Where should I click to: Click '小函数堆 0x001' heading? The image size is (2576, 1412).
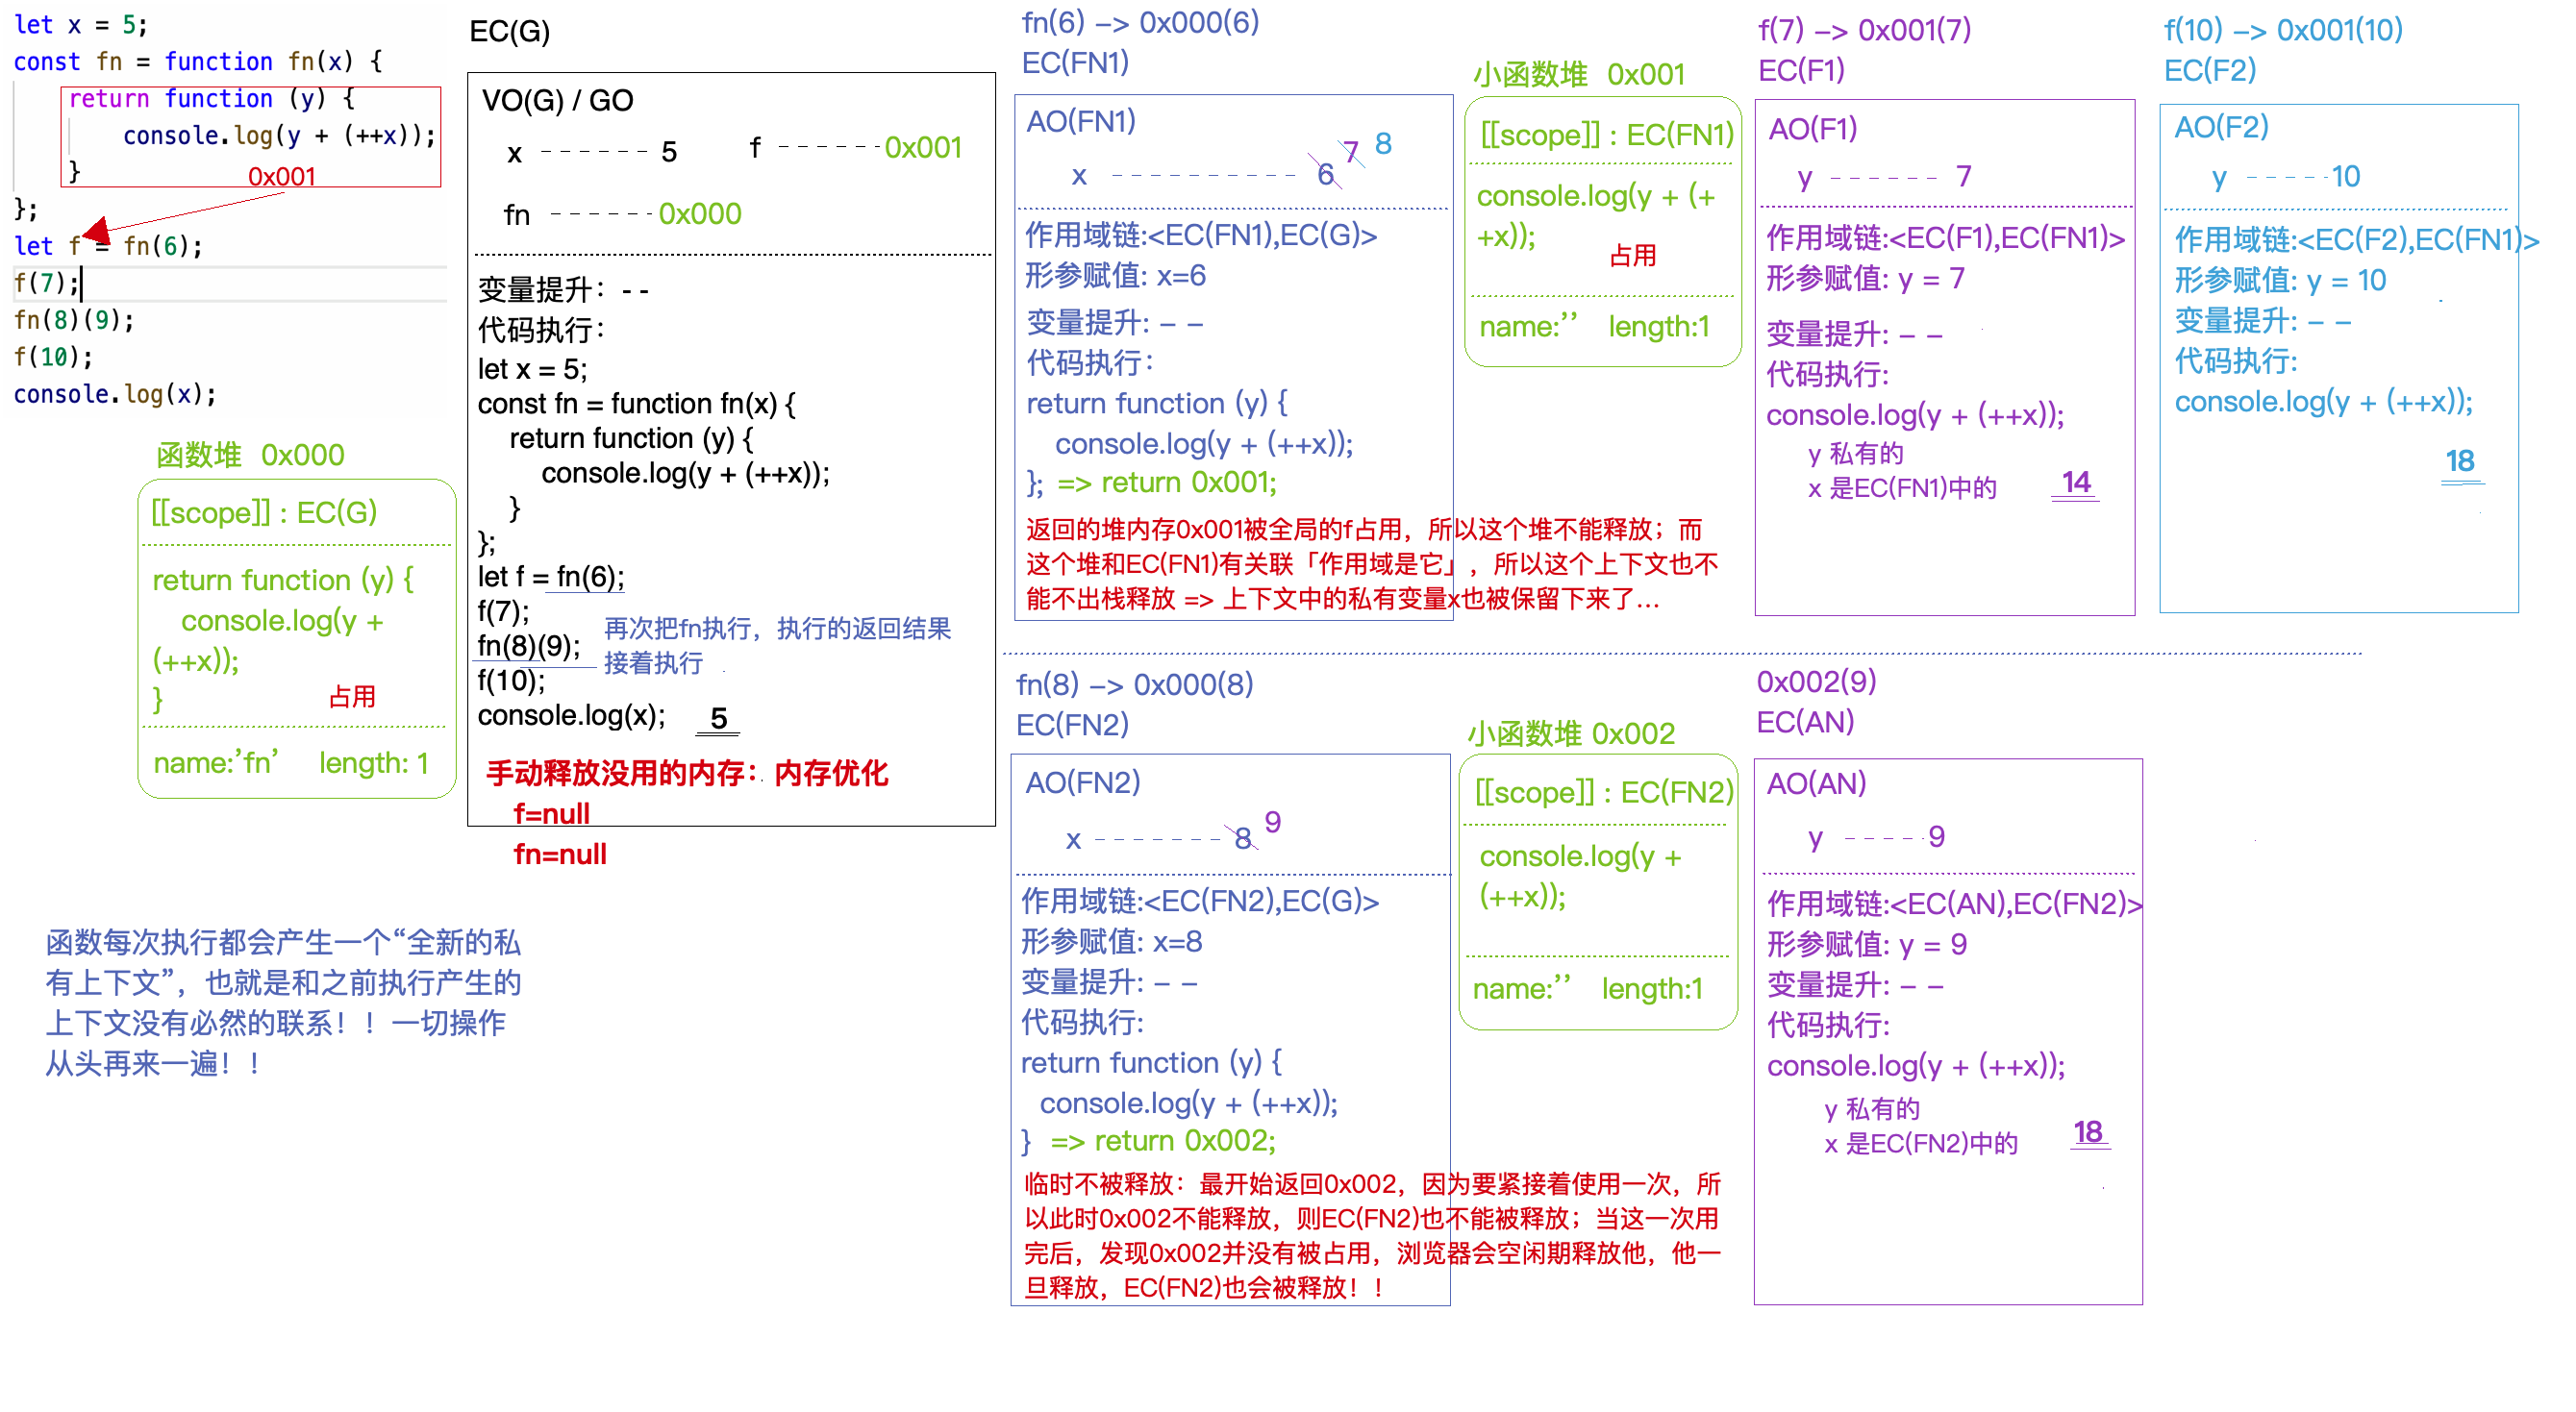click(1579, 74)
